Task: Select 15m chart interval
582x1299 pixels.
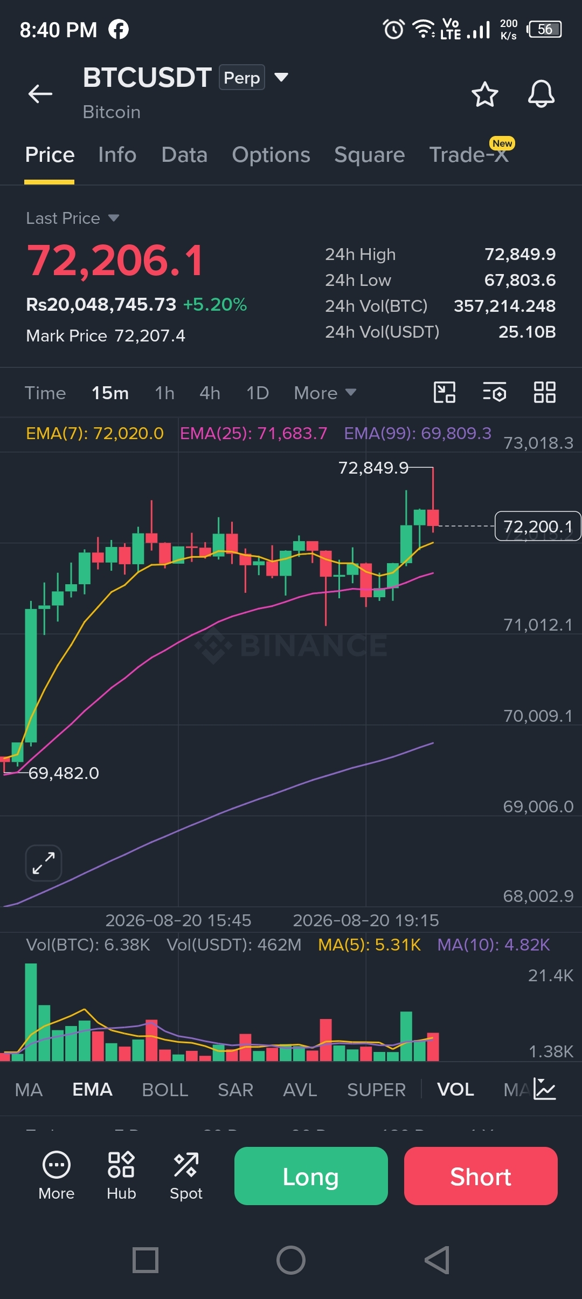Action: pos(110,393)
